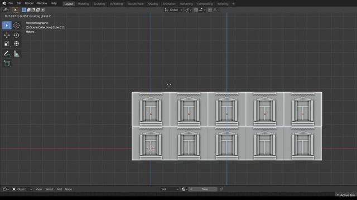Open the editor type dropdown in viewport header
Screen dimensions: 357x200
coord(6,10)
